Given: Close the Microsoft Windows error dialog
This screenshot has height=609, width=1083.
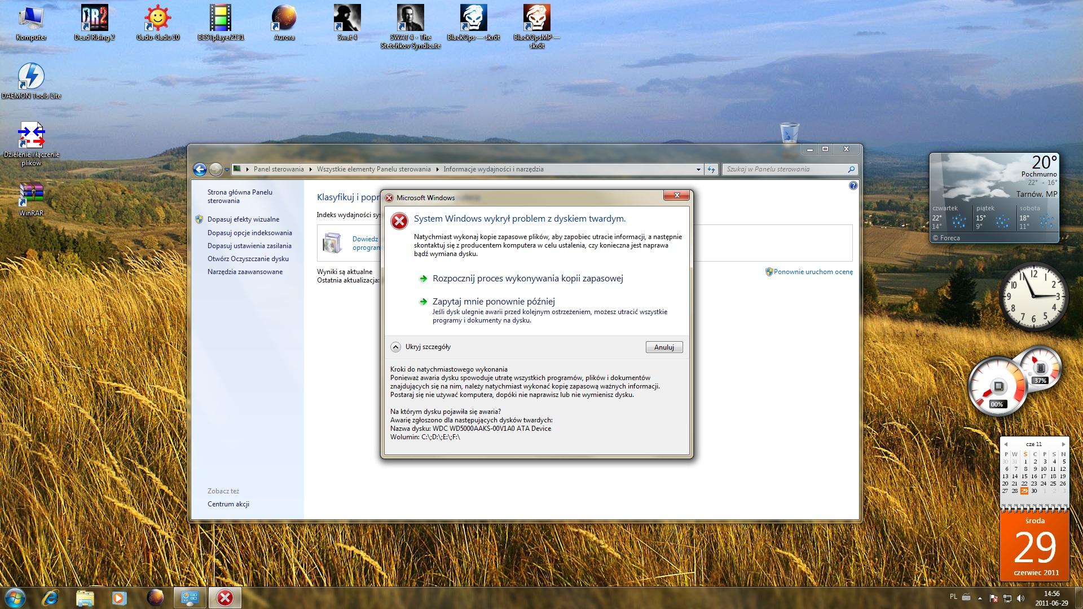Looking at the screenshot, I should [x=676, y=196].
